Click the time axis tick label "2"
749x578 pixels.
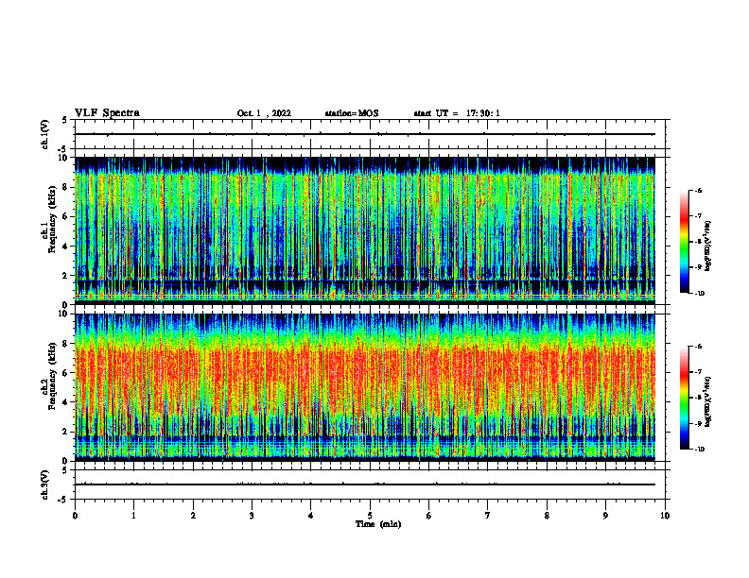click(193, 516)
